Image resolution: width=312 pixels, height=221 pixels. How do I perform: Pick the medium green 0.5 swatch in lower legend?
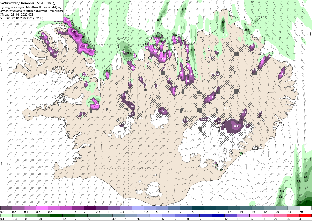(x=31, y=216)
